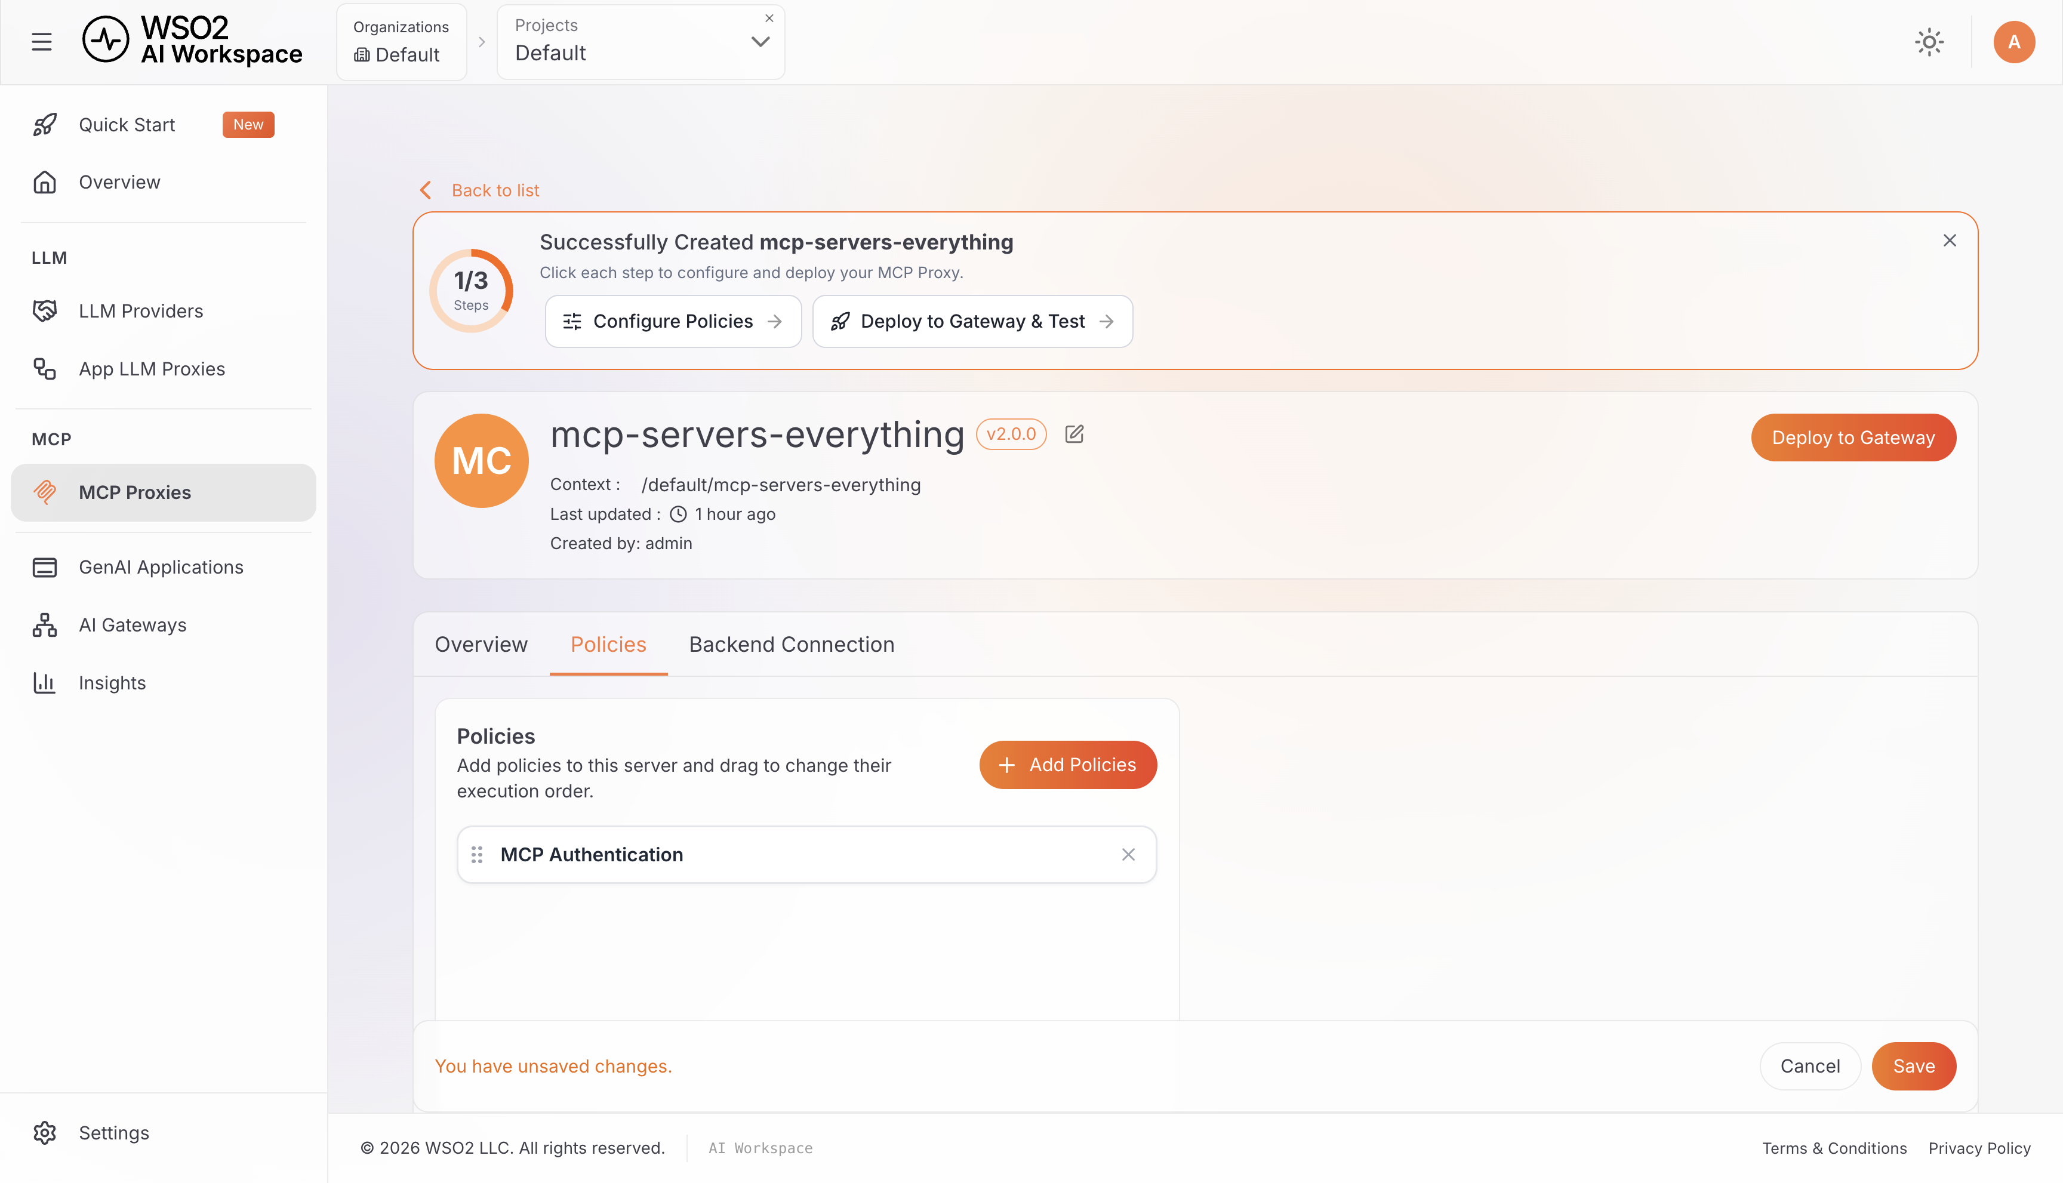Click the Deploy to Gateway & Test step
2063x1183 pixels.
tap(972, 322)
